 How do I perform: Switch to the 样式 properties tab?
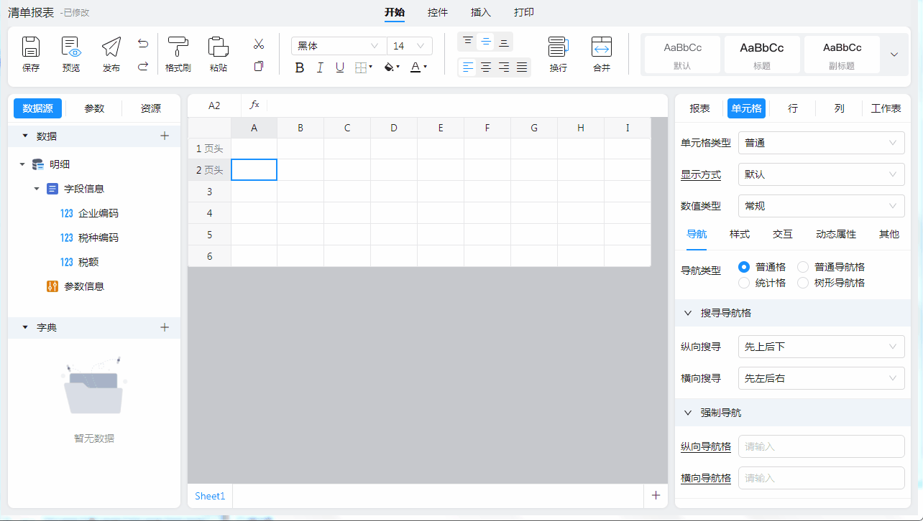[x=740, y=234]
